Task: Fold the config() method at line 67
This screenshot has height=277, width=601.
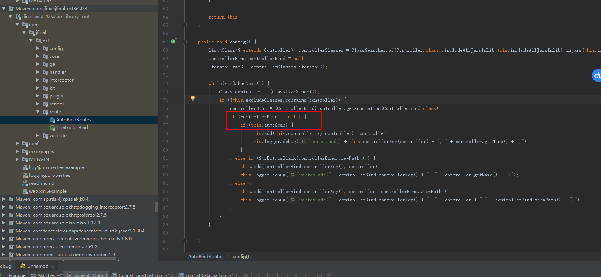Action: (184, 42)
